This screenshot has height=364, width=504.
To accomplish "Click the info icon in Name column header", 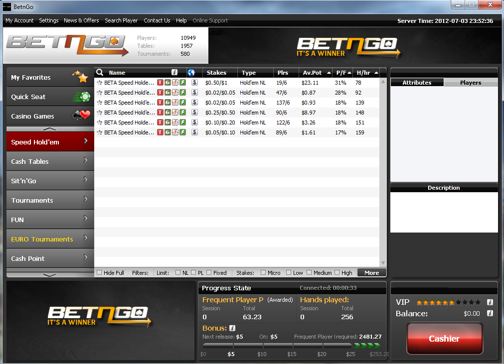I will click(x=174, y=73).
